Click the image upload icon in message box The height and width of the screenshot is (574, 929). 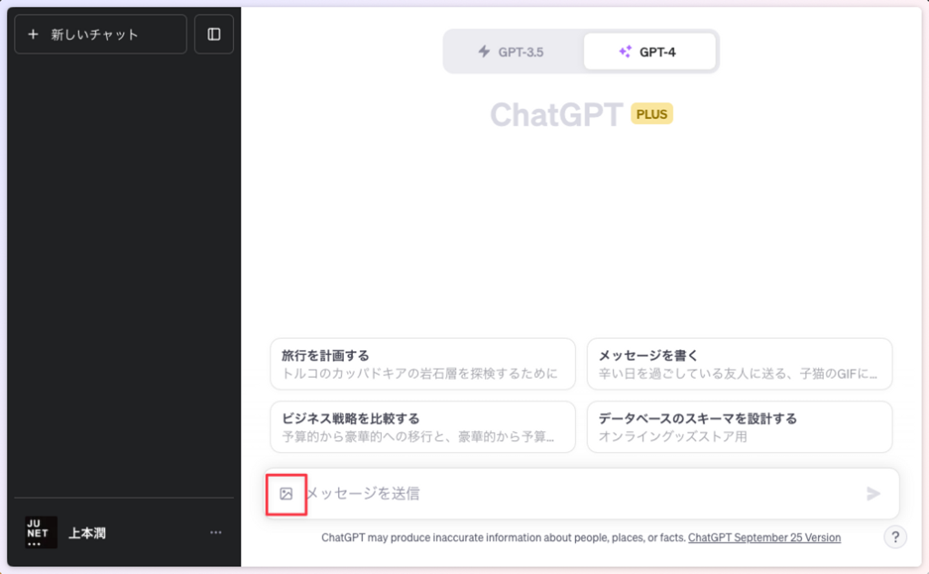tap(286, 494)
